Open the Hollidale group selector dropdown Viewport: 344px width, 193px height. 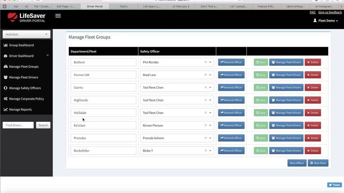coord(26,34)
